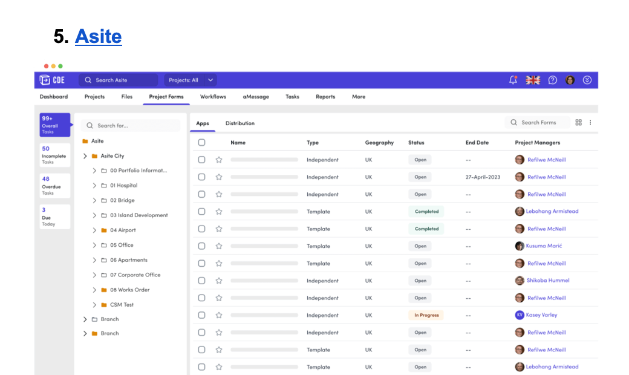The width and height of the screenshot is (629, 375).
Task: Click the circled chevron icon in header
Action: (587, 80)
